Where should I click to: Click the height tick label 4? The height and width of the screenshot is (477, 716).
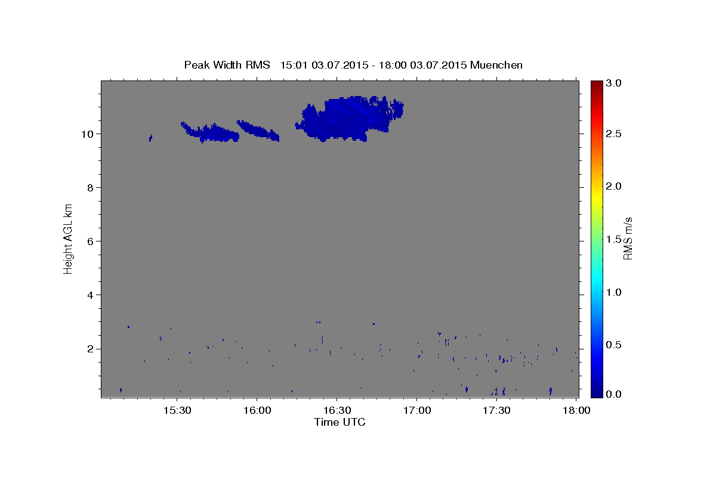pyautogui.click(x=91, y=295)
